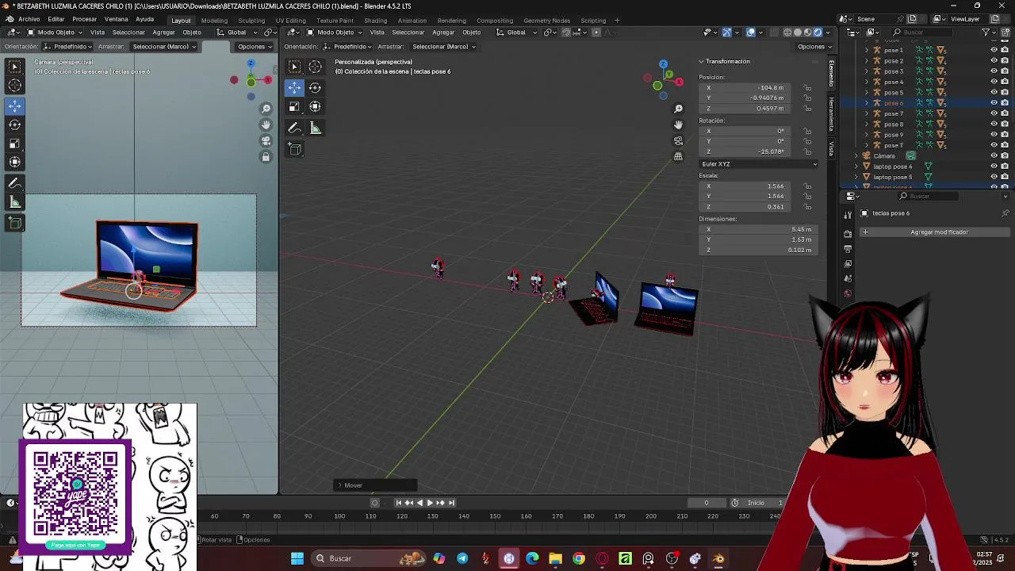Open the Ventana menu
Image resolution: width=1015 pixels, height=571 pixels.
(x=116, y=19)
